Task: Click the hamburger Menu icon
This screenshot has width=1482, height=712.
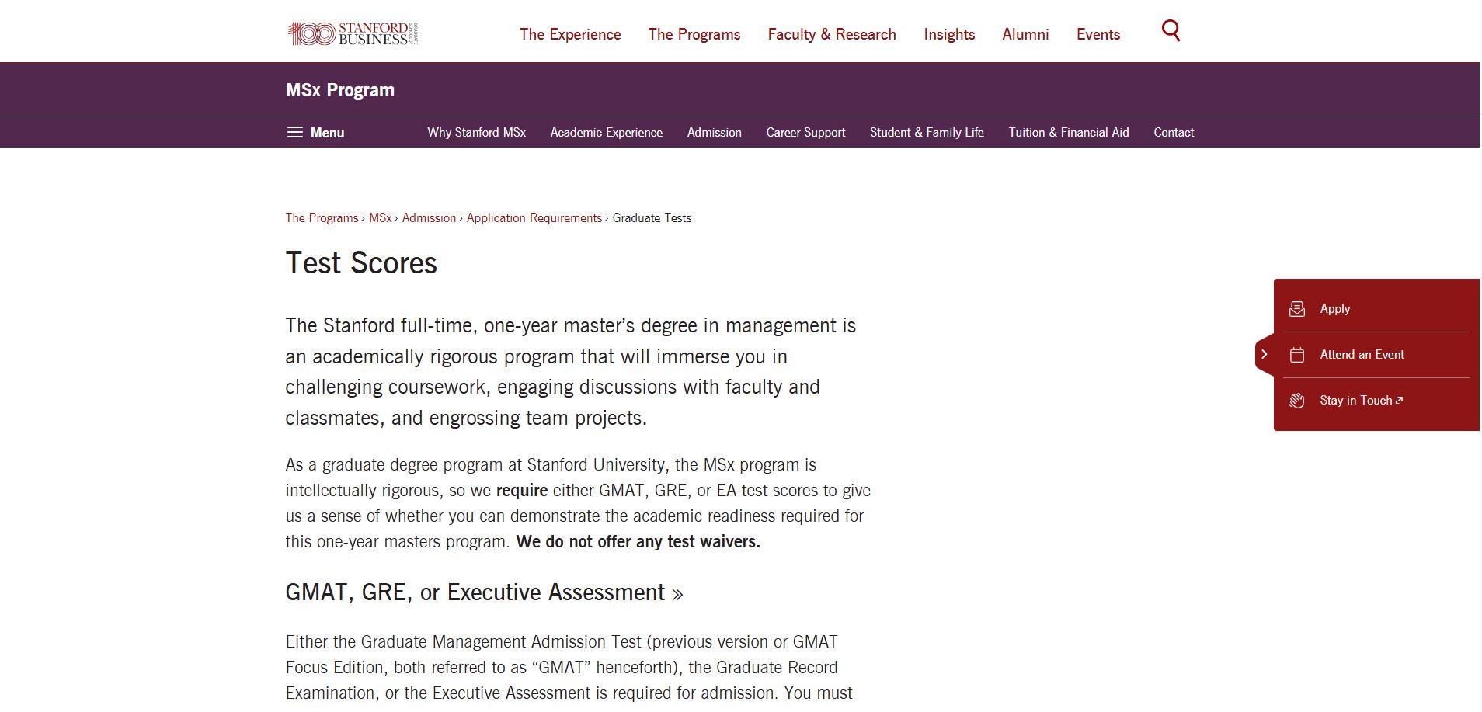Action: pos(294,133)
